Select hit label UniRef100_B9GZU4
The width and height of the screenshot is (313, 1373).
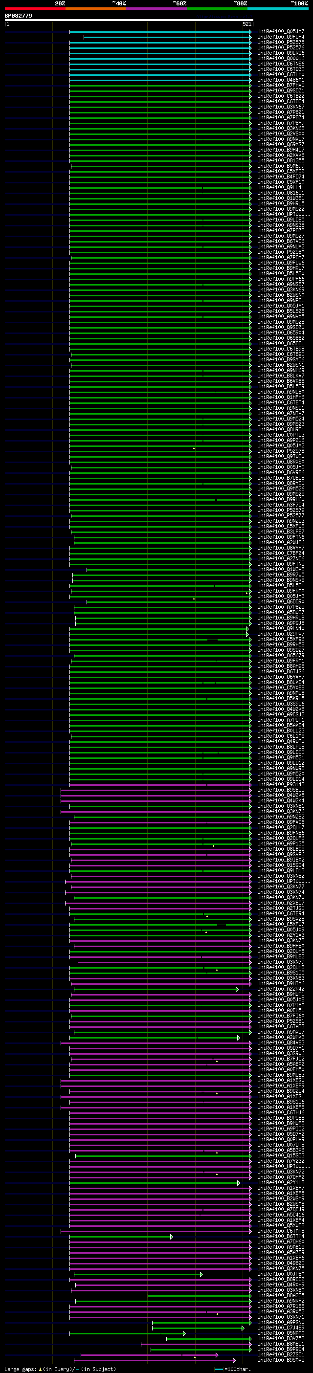[x=281, y=1091]
